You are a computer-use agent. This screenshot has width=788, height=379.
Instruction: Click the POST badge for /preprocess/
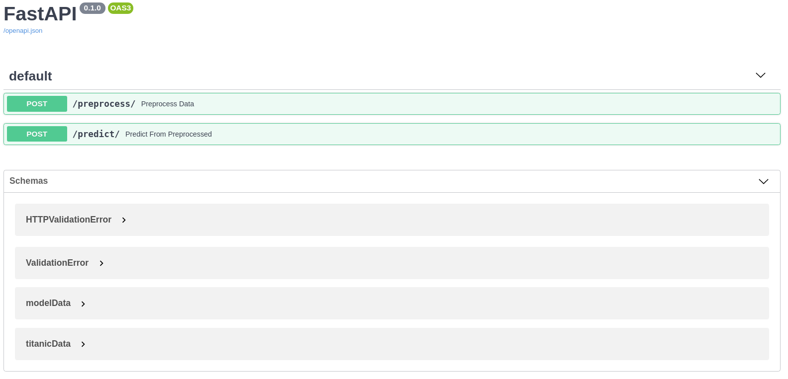pyautogui.click(x=37, y=104)
